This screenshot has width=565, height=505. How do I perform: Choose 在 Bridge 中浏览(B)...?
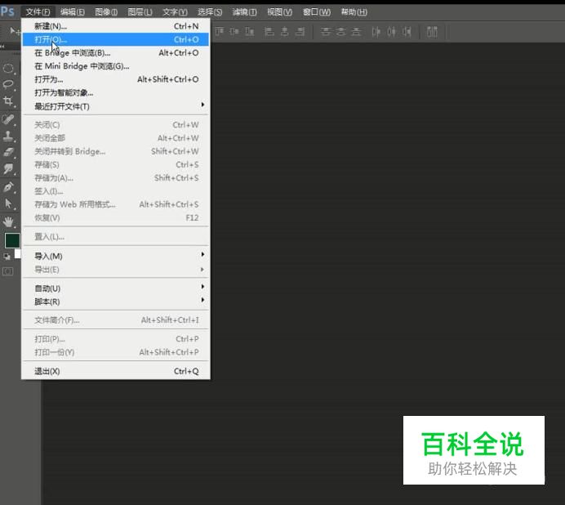pyautogui.click(x=116, y=52)
